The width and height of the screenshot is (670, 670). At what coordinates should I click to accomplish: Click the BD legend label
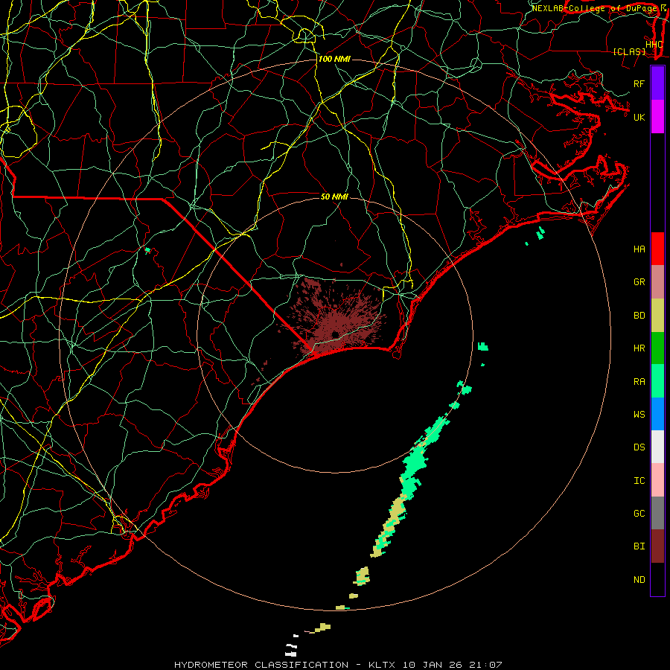[639, 316]
